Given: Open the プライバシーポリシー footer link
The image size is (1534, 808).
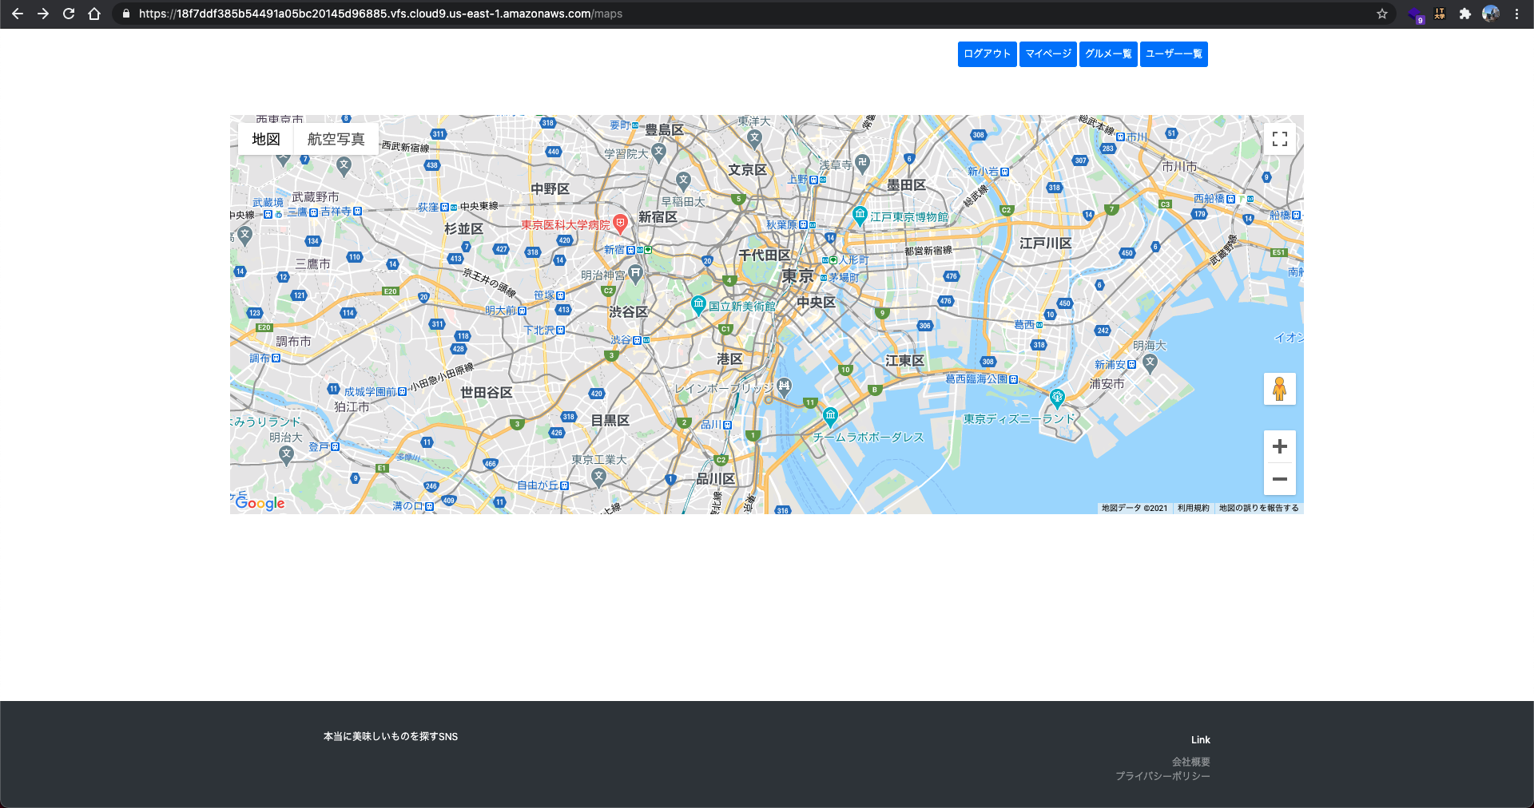Looking at the screenshot, I should (1162, 775).
